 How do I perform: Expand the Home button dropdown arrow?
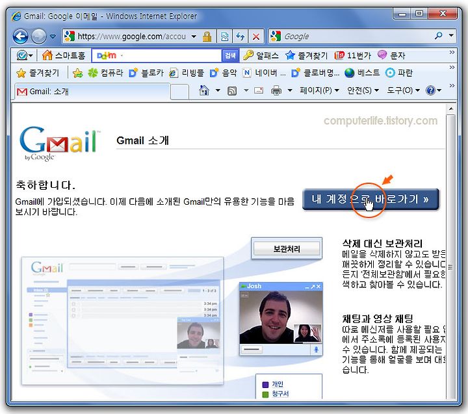pyautogui.click(x=218, y=90)
